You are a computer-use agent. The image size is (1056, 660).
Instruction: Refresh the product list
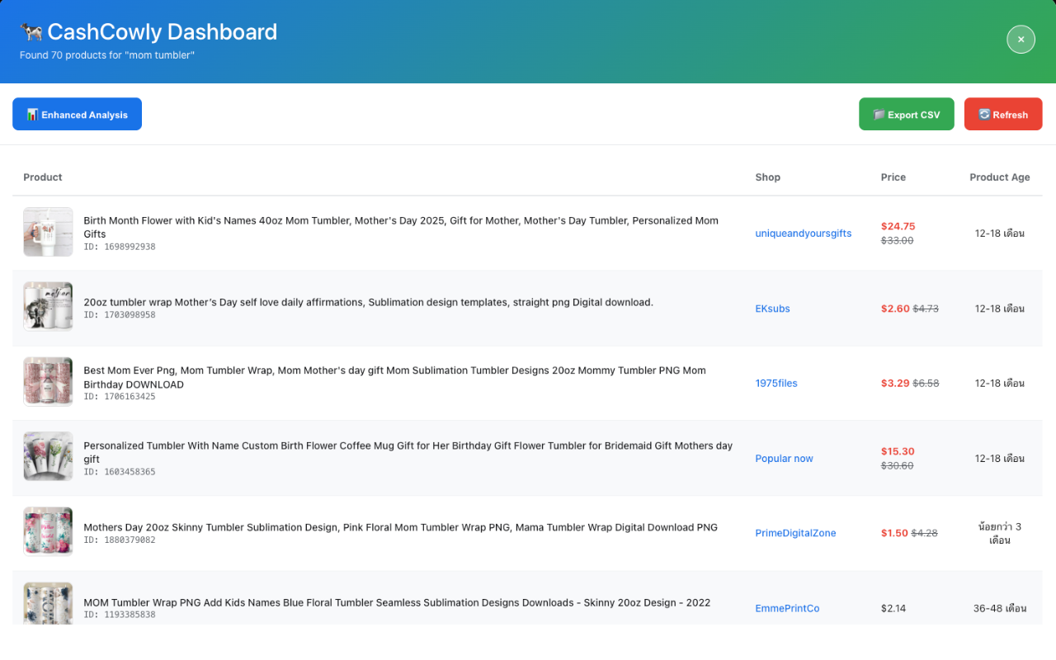(1002, 115)
